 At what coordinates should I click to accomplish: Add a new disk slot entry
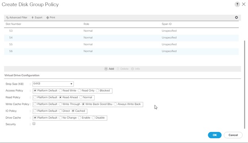pyautogui.click(x=109, y=69)
